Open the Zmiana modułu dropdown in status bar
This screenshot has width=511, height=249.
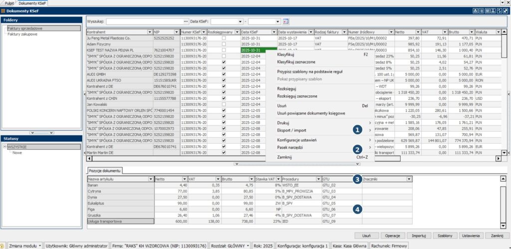pyautogui.click(x=39, y=246)
